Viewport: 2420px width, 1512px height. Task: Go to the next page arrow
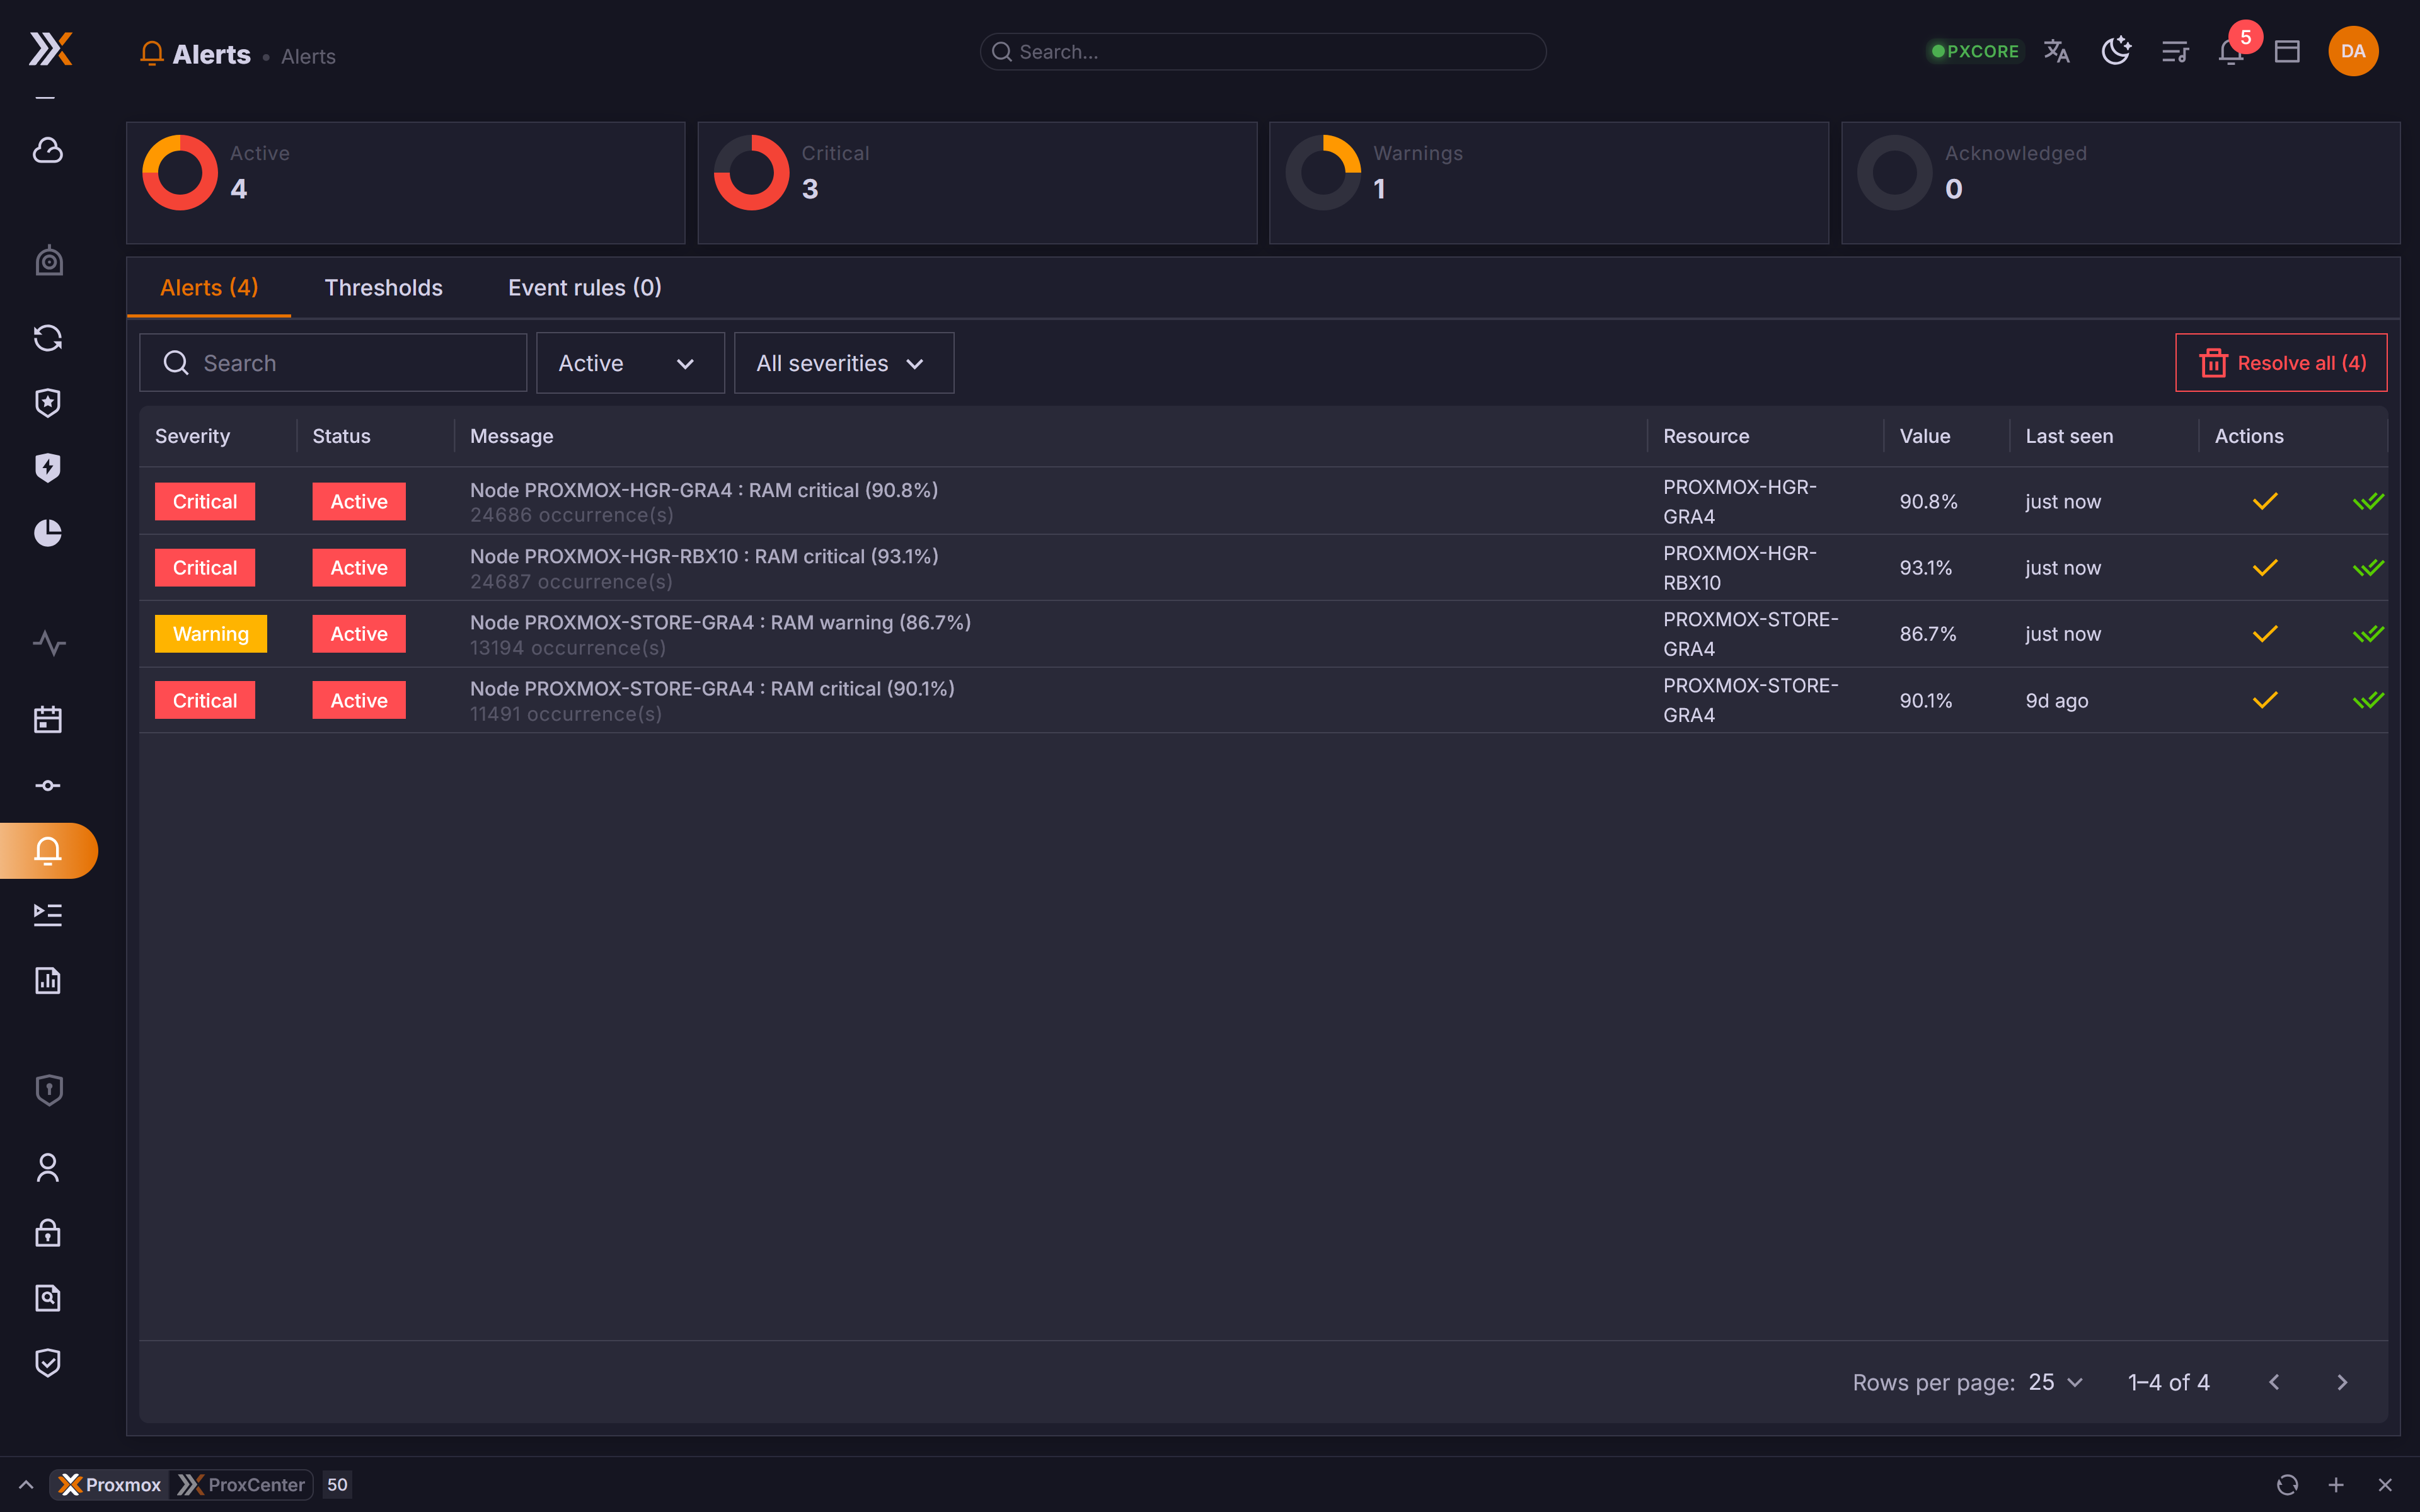coord(2342,1382)
